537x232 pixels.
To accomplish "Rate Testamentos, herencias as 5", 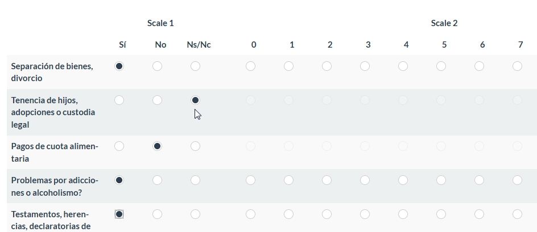I will pos(441,214).
